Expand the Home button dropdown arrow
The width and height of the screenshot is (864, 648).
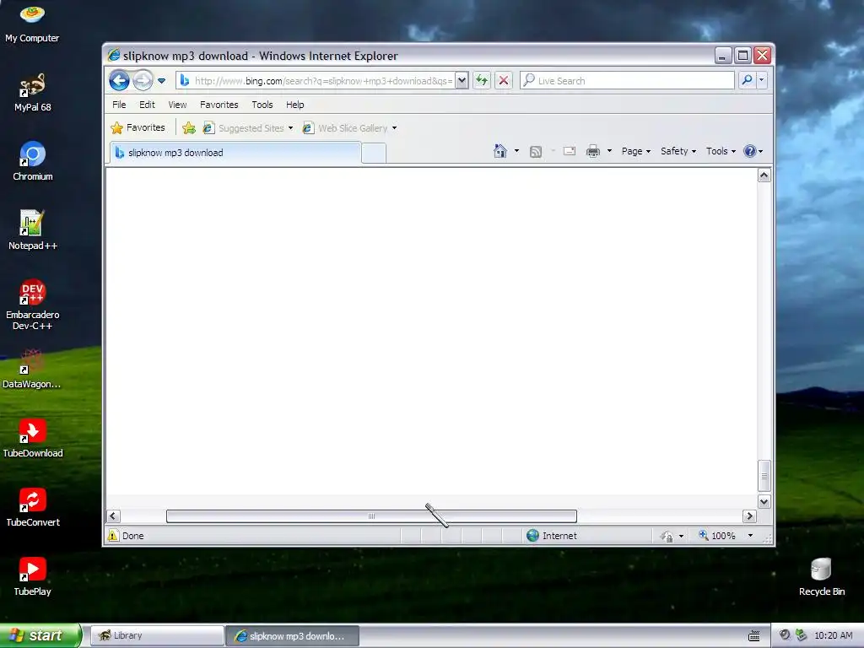517,151
